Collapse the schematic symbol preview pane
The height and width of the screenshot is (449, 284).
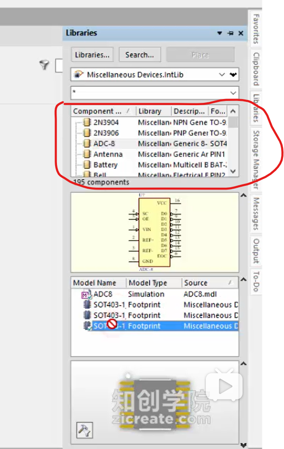pos(243,195)
